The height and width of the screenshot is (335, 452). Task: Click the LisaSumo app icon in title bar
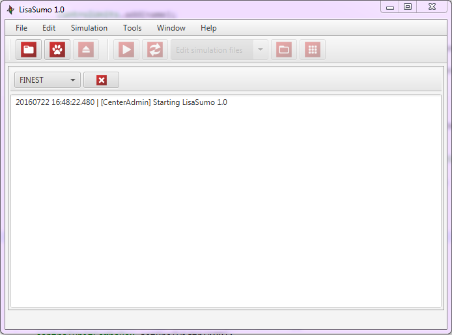click(10, 10)
